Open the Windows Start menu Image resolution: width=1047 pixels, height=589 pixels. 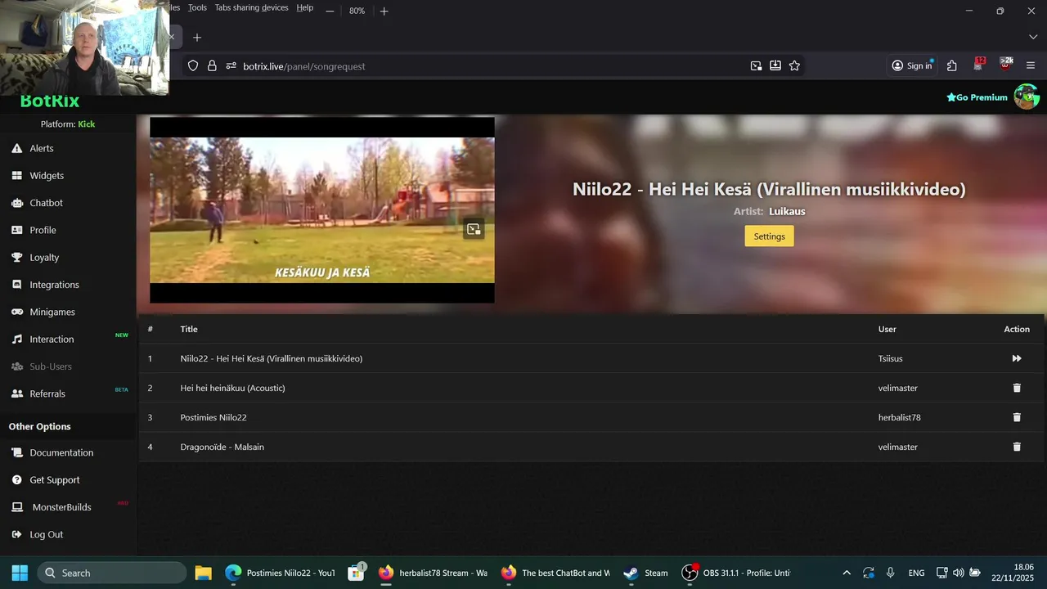pos(20,573)
